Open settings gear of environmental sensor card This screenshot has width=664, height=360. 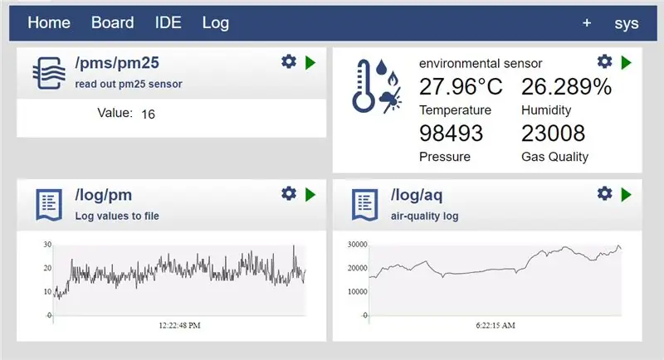tap(605, 61)
